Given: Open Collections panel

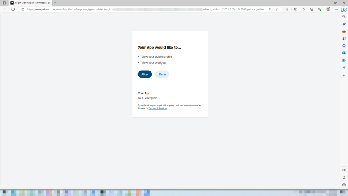Looking at the screenshot, I should coord(312,9).
